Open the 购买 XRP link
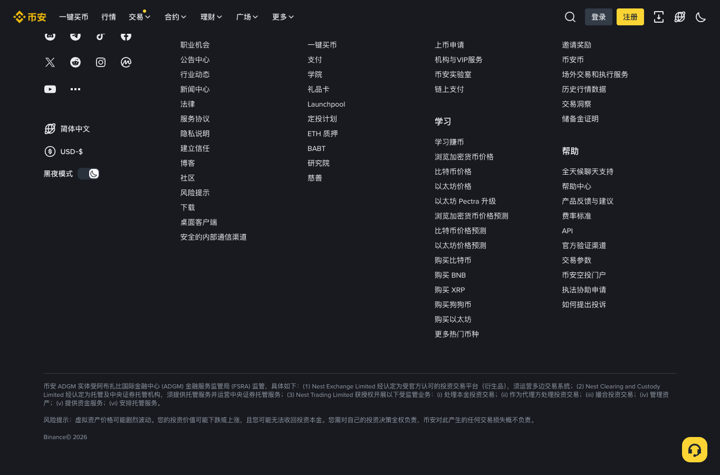 coord(450,290)
